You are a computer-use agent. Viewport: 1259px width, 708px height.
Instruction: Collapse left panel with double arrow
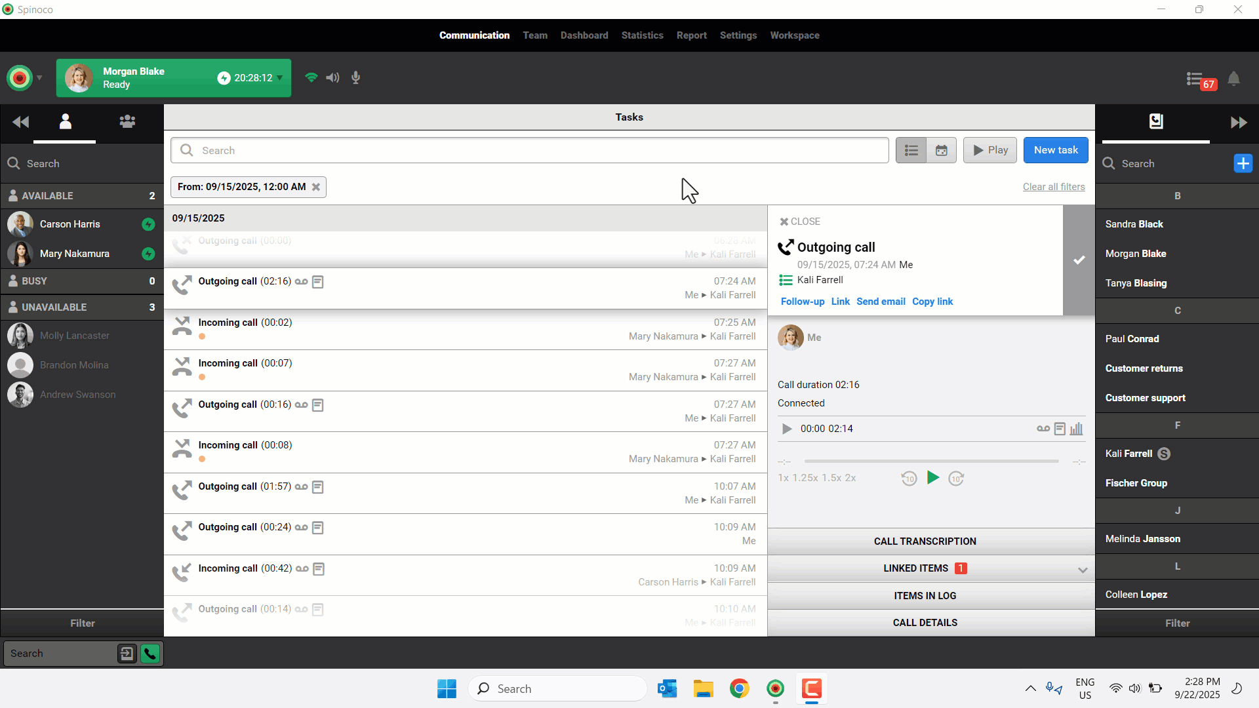pyautogui.click(x=20, y=122)
